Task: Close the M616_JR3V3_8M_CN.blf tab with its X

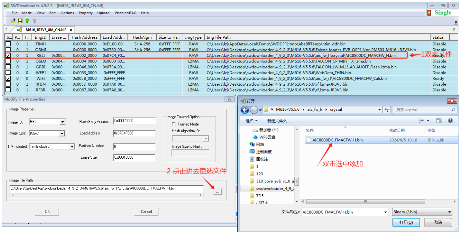Action: click(71, 30)
